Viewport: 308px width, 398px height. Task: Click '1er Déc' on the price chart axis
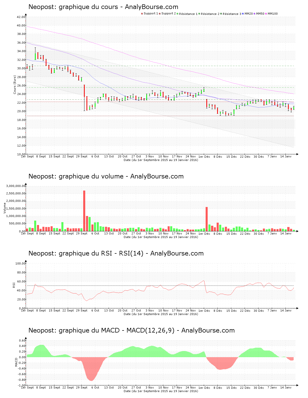tap(204, 157)
